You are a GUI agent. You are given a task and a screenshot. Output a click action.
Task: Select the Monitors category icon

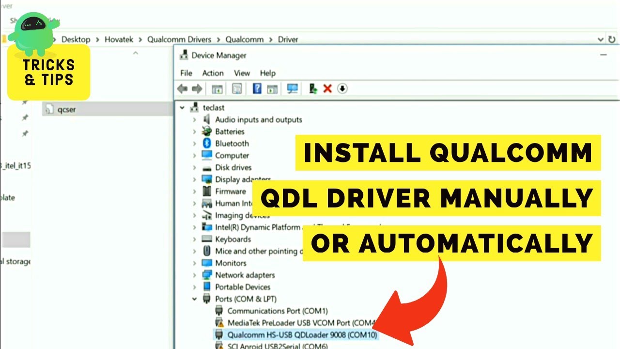207,263
